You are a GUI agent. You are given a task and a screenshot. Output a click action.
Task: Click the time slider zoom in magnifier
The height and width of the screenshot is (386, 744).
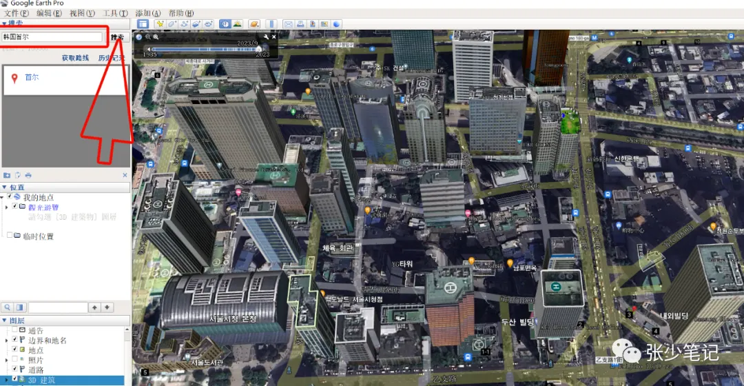(x=156, y=37)
